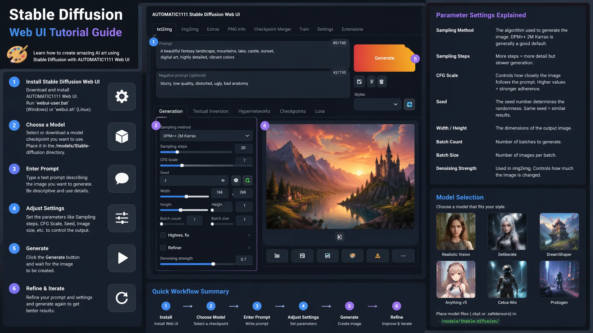Adjust the Batch size slider
Screen dimensions: 593x333
[222, 224]
